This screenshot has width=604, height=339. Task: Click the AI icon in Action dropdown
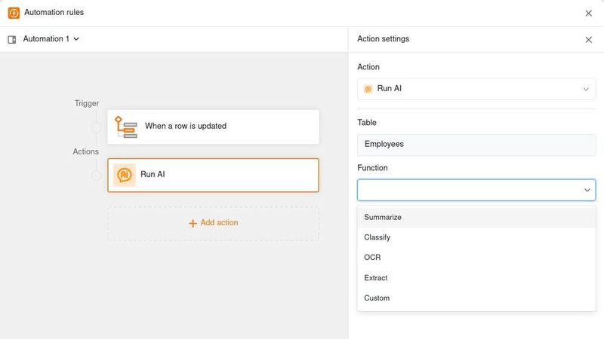(x=368, y=89)
